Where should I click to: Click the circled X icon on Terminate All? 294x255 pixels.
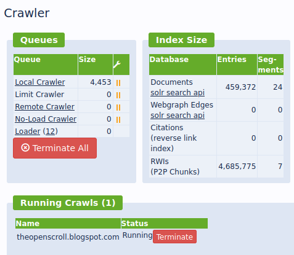pyautogui.click(x=25, y=147)
